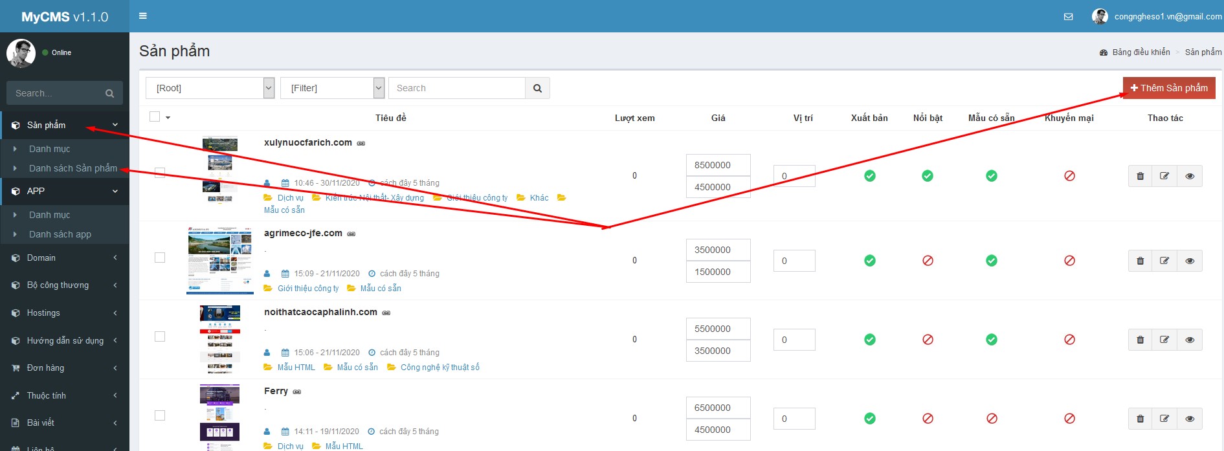The height and width of the screenshot is (451, 1224).
Task: Open the Bảng điều khiển breadcrumb link
Action: [x=1141, y=52]
